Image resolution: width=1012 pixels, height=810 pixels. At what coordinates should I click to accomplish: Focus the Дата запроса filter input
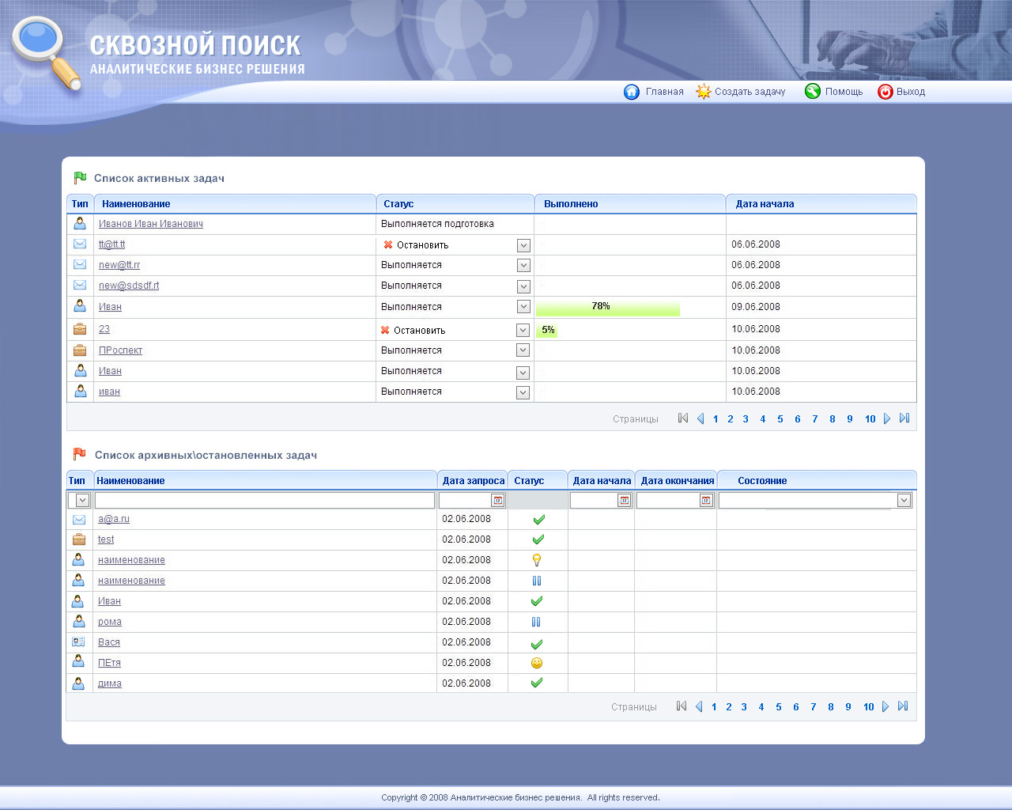pos(466,500)
